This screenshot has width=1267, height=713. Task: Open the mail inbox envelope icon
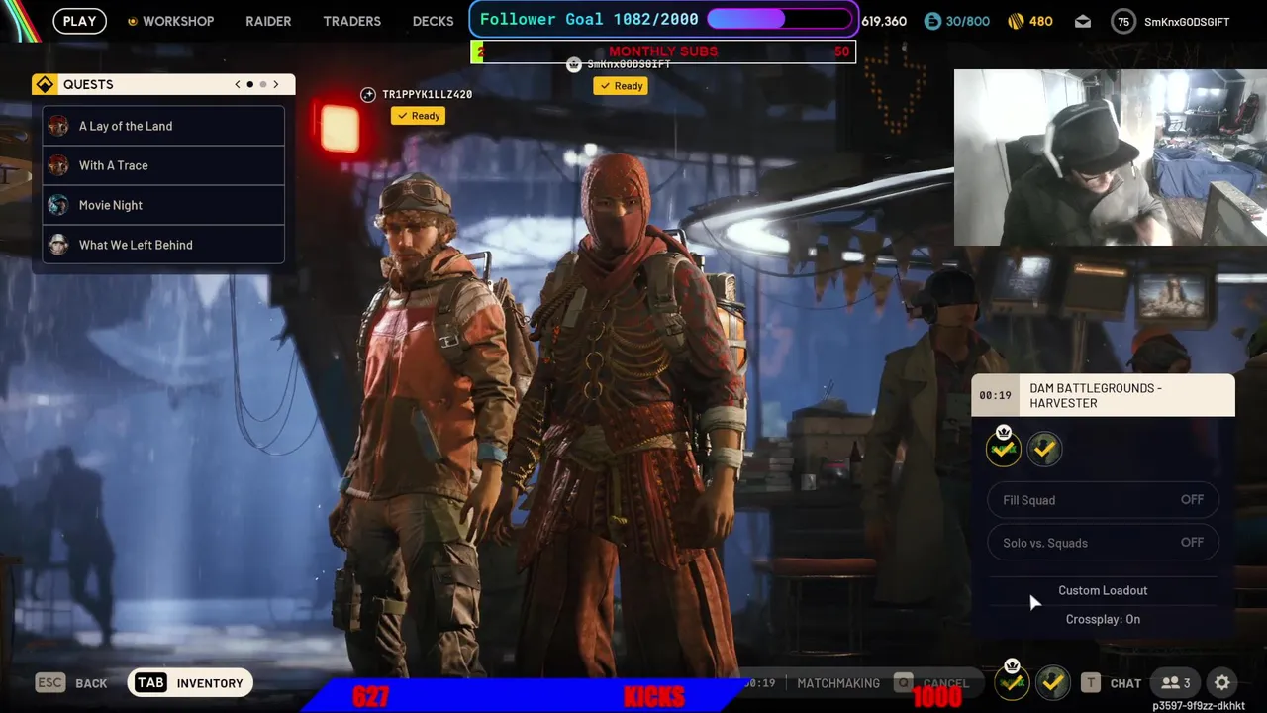[1083, 21]
